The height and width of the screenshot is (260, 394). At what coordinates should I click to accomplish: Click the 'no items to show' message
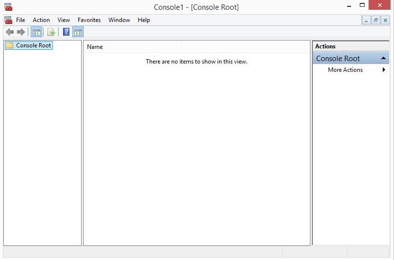tap(197, 62)
